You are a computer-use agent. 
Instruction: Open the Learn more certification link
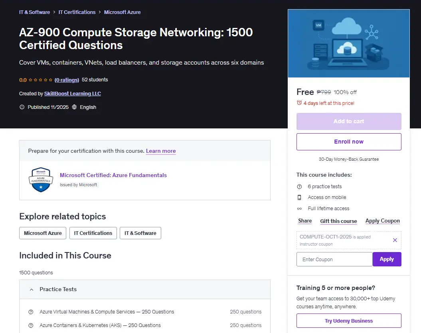[x=161, y=151]
